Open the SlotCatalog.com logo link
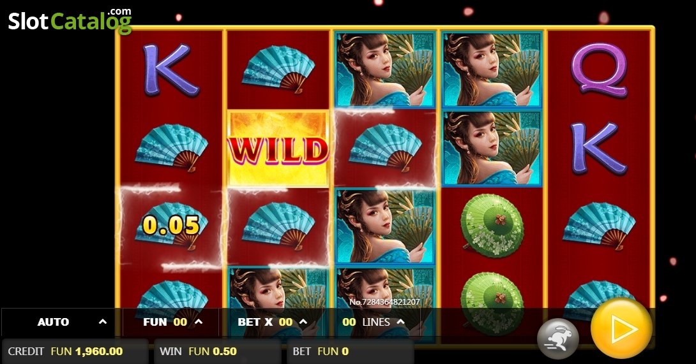The image size is (696, 364). (x=70, y=20)
